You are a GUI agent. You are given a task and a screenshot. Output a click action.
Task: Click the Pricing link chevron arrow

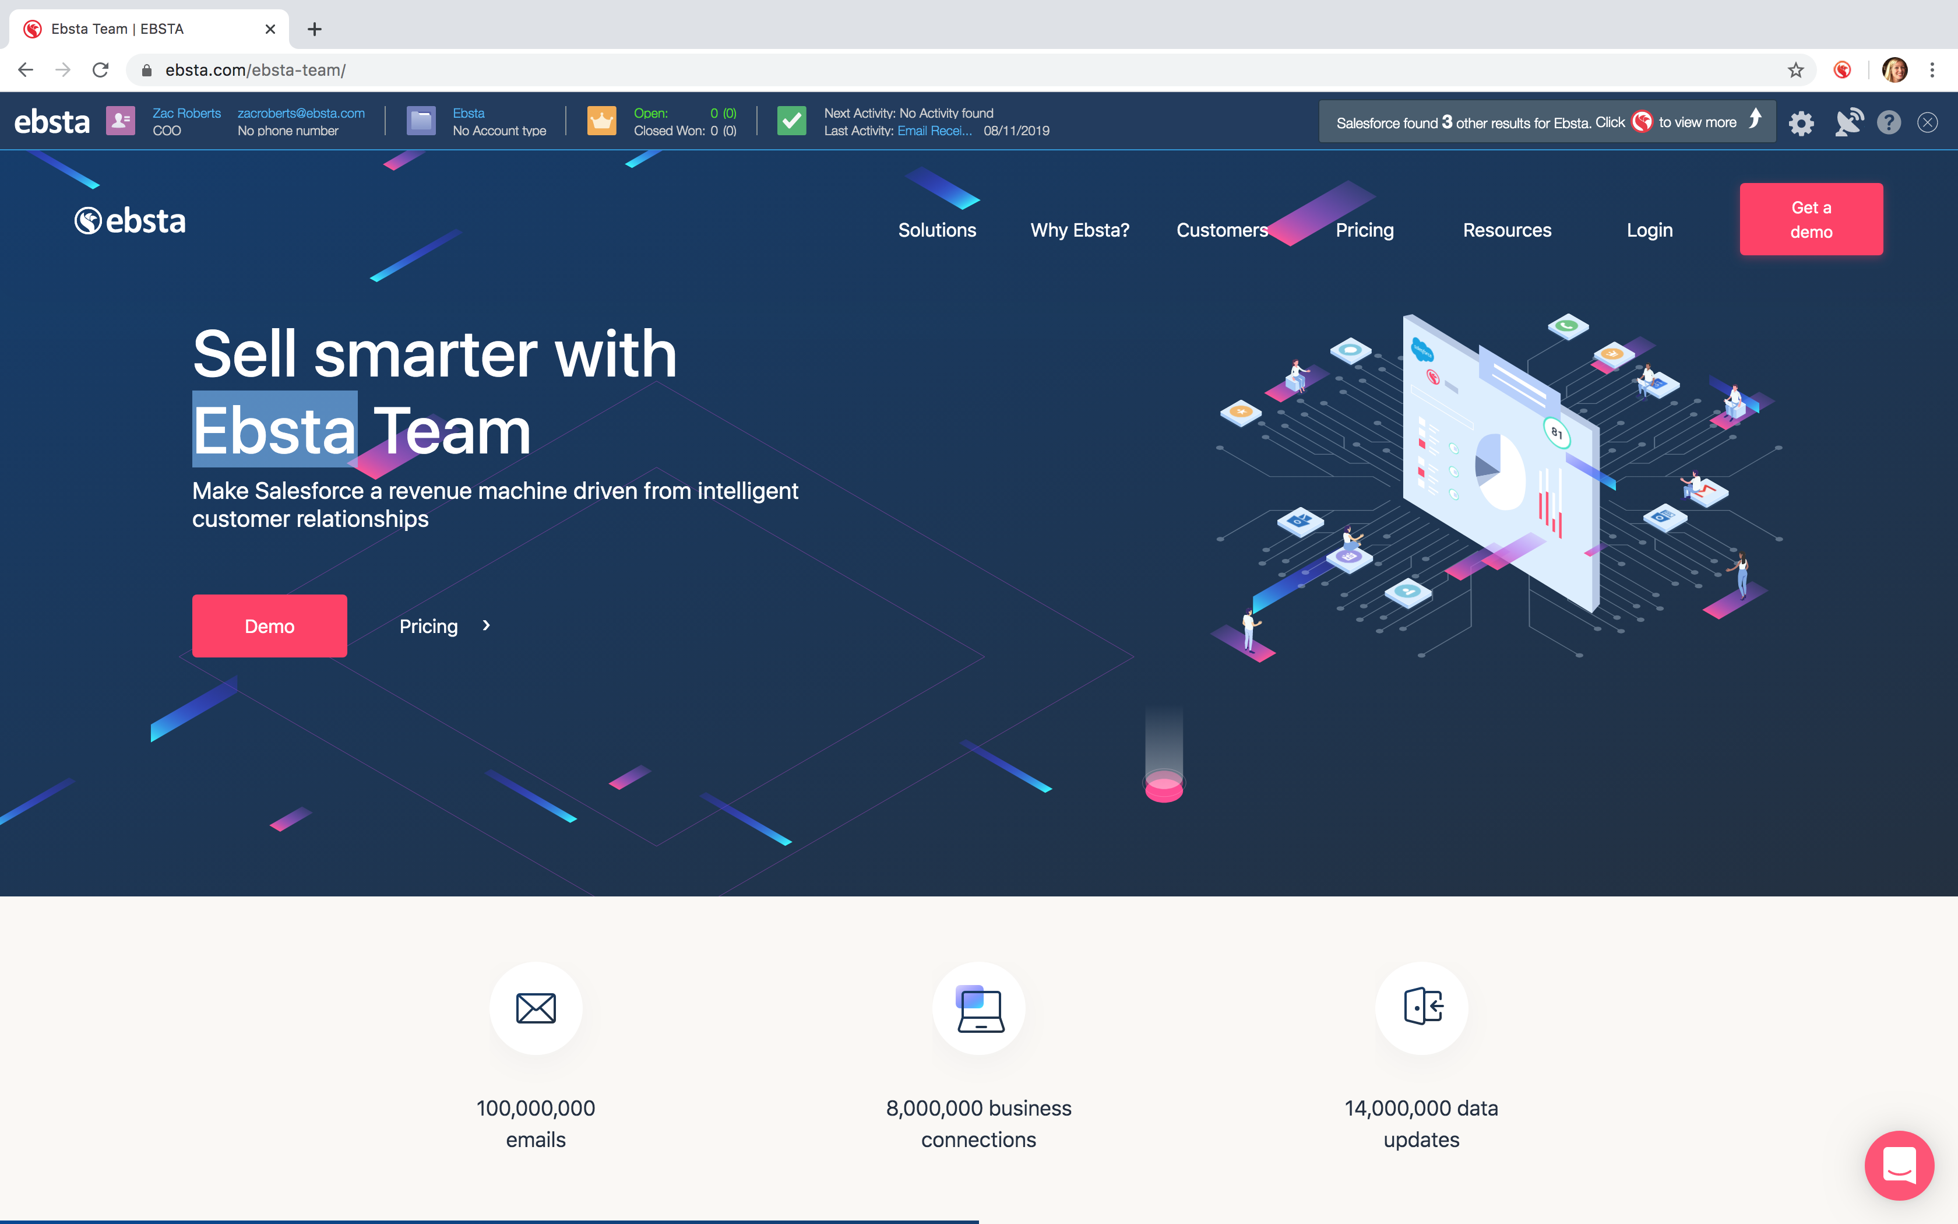click(x=486, y=626)
